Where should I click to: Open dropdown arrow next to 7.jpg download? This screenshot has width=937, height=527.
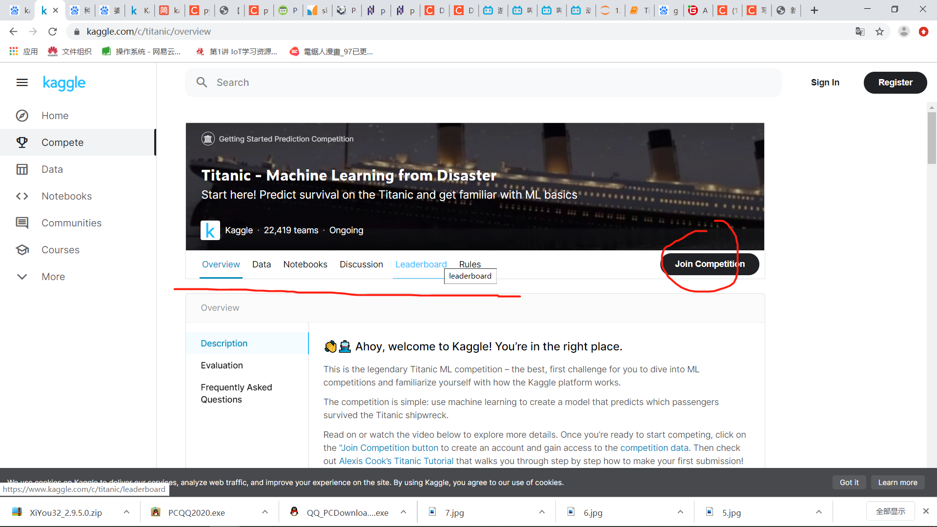542,512
